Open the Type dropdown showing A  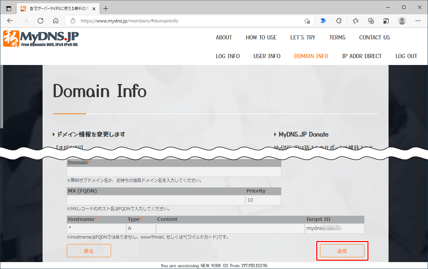click(x=141, y=228)
